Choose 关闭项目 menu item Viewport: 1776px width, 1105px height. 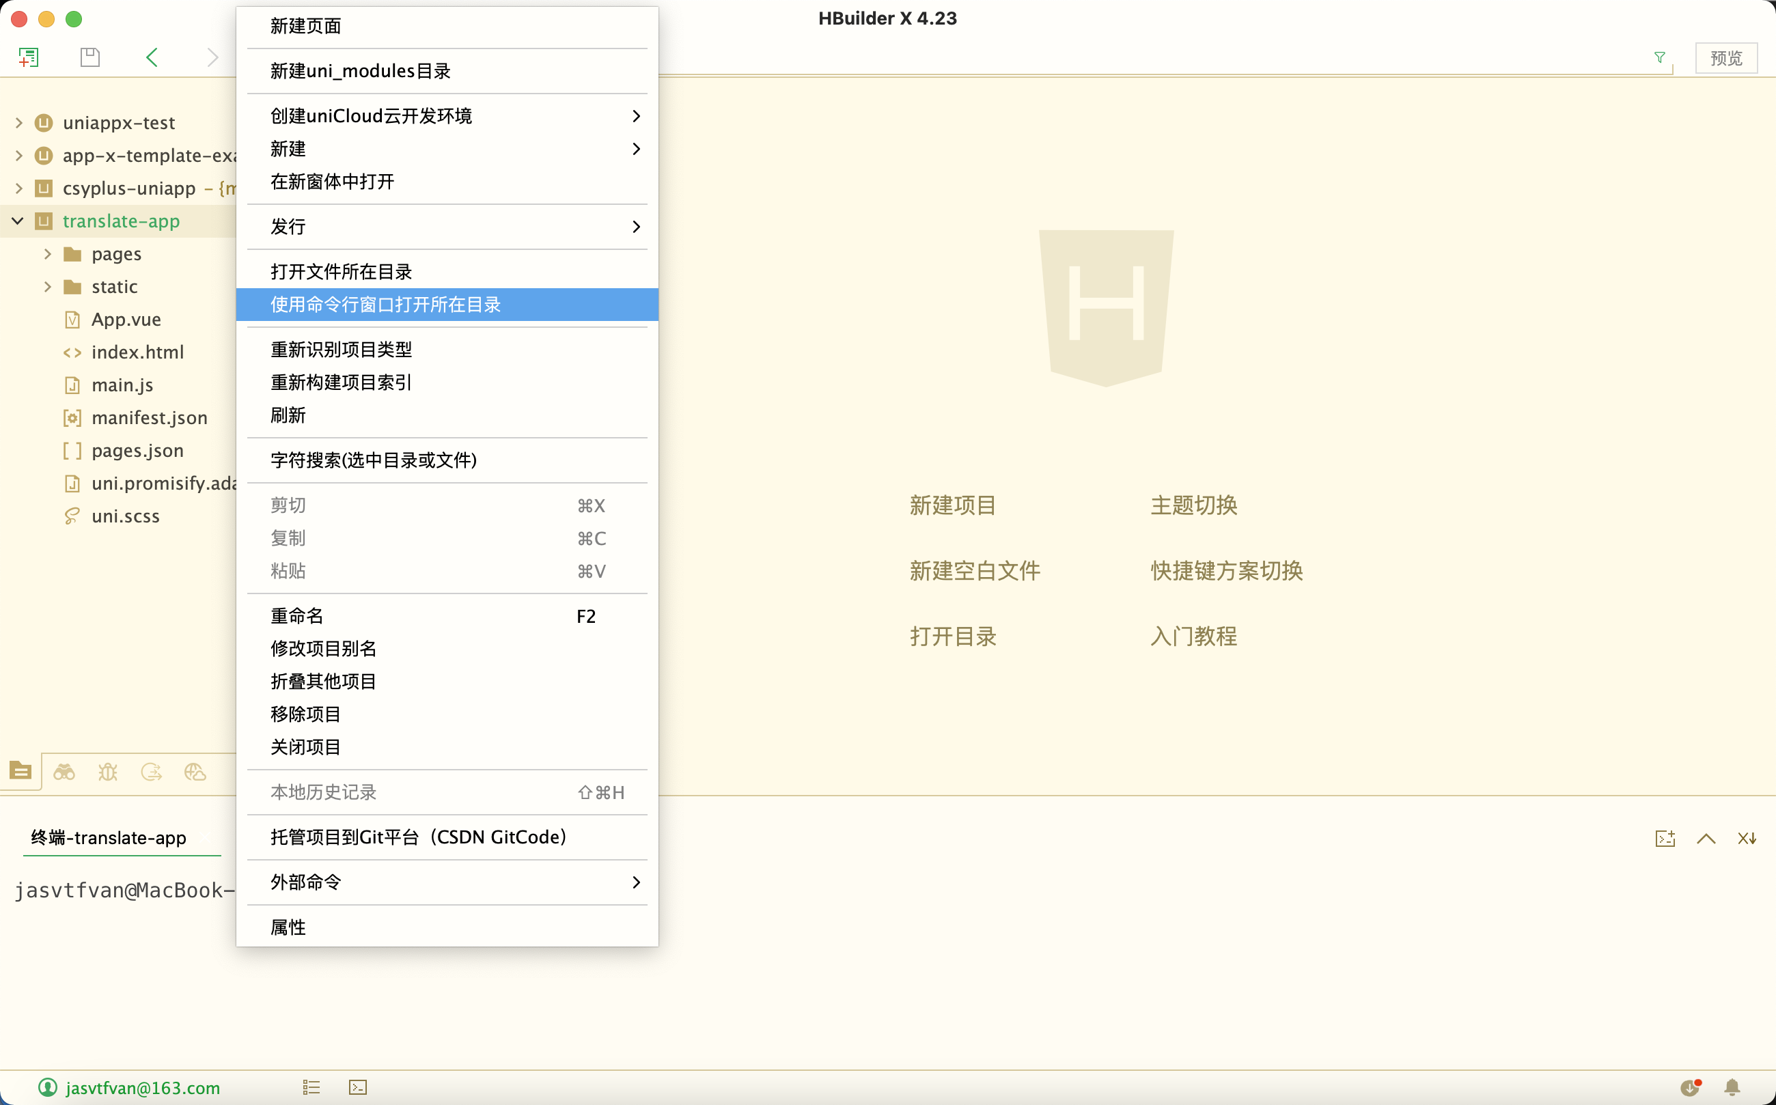[447, 747]
